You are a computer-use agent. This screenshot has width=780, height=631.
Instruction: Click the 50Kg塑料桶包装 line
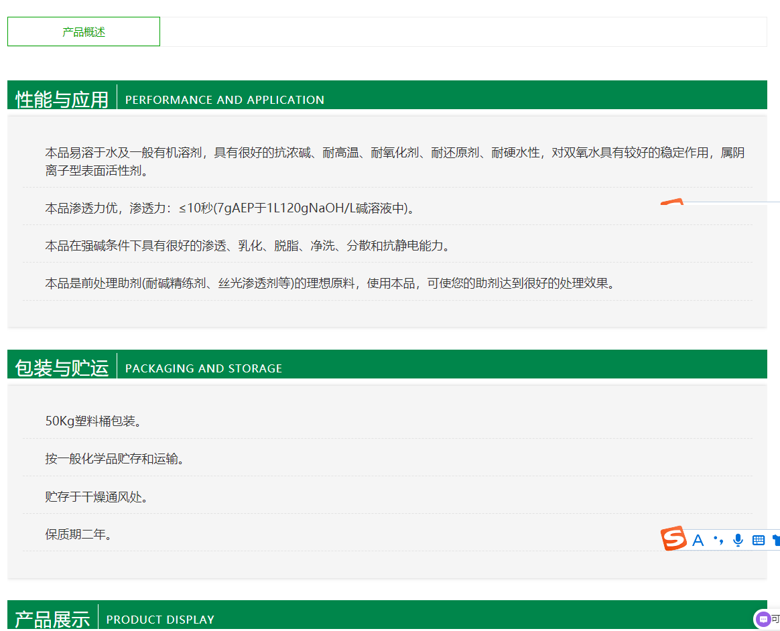coord(93,421)
